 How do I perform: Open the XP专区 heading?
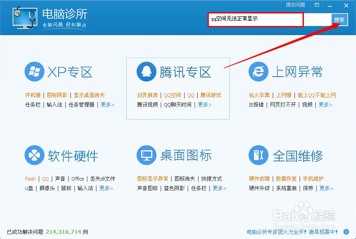[x=70, y=72]
